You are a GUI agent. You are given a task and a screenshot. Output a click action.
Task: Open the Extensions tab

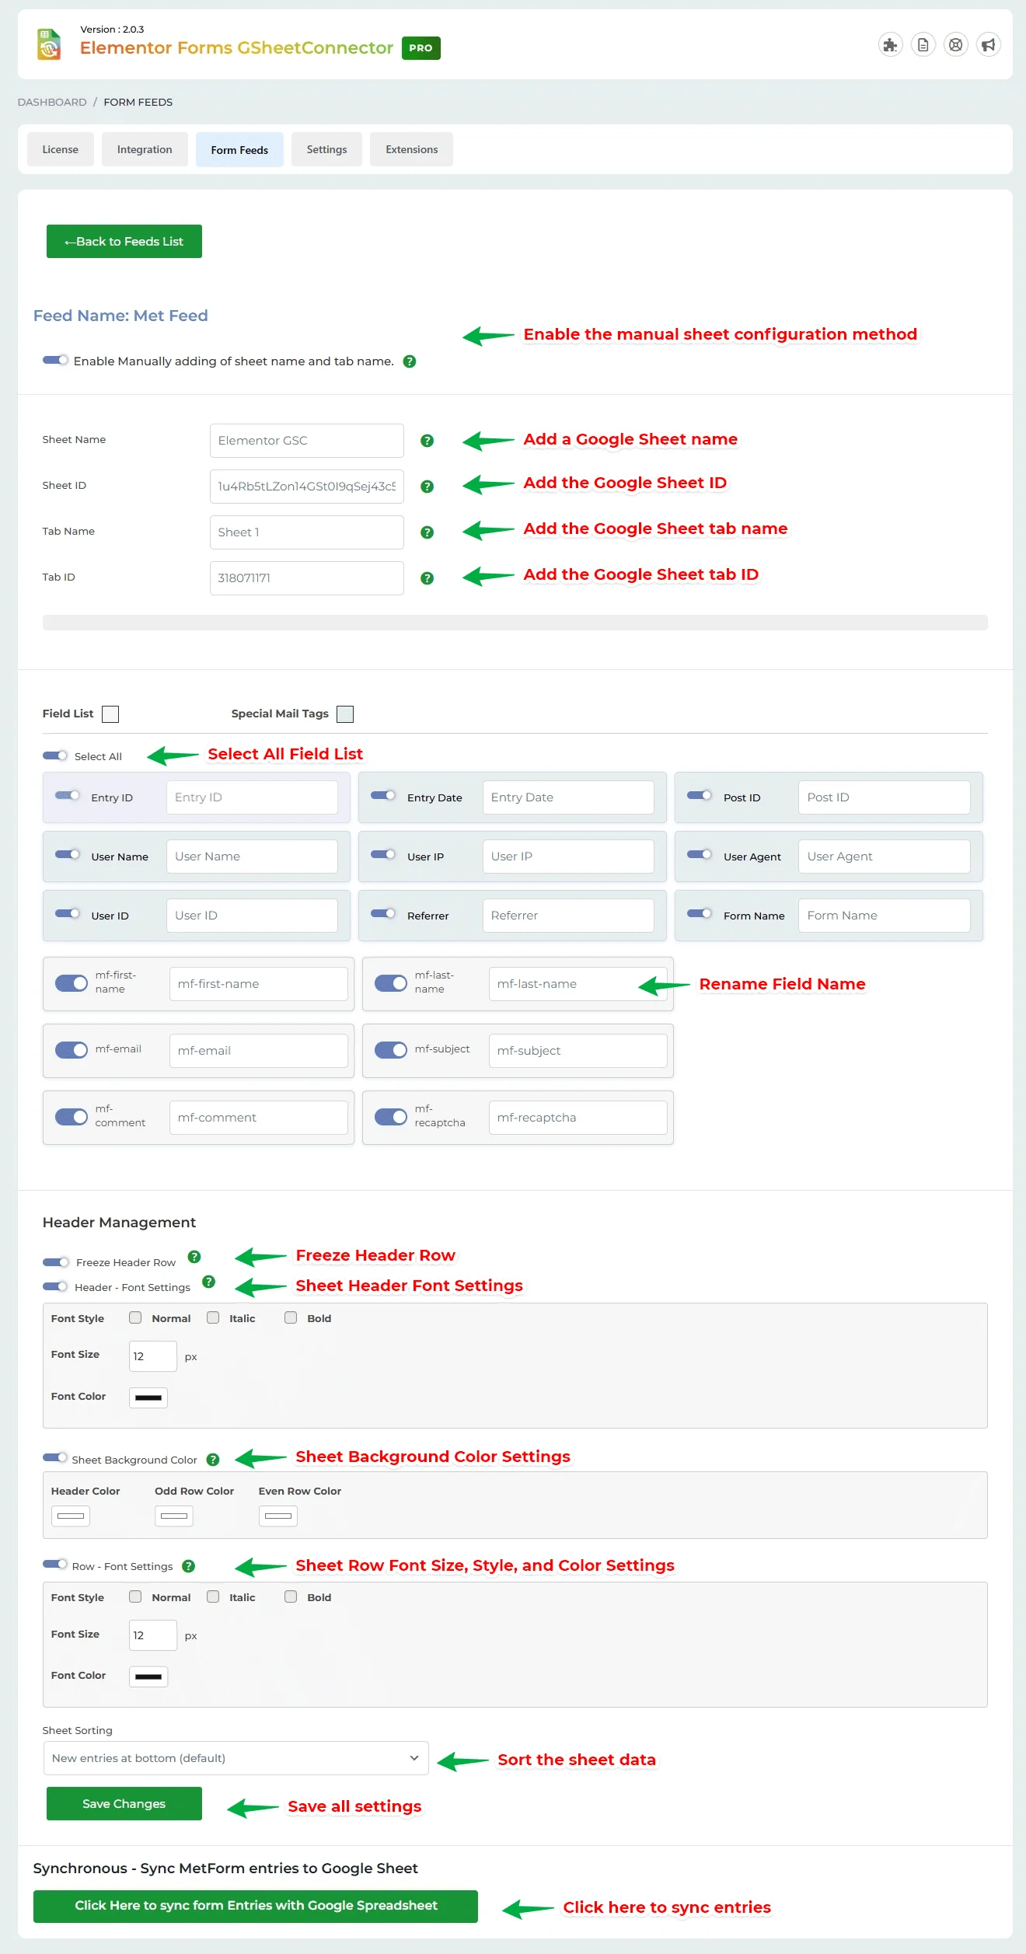coord(412,149)
